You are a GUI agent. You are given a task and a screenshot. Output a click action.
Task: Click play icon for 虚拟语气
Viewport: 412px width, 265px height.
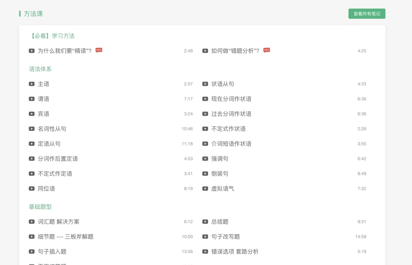click(205, 189)
